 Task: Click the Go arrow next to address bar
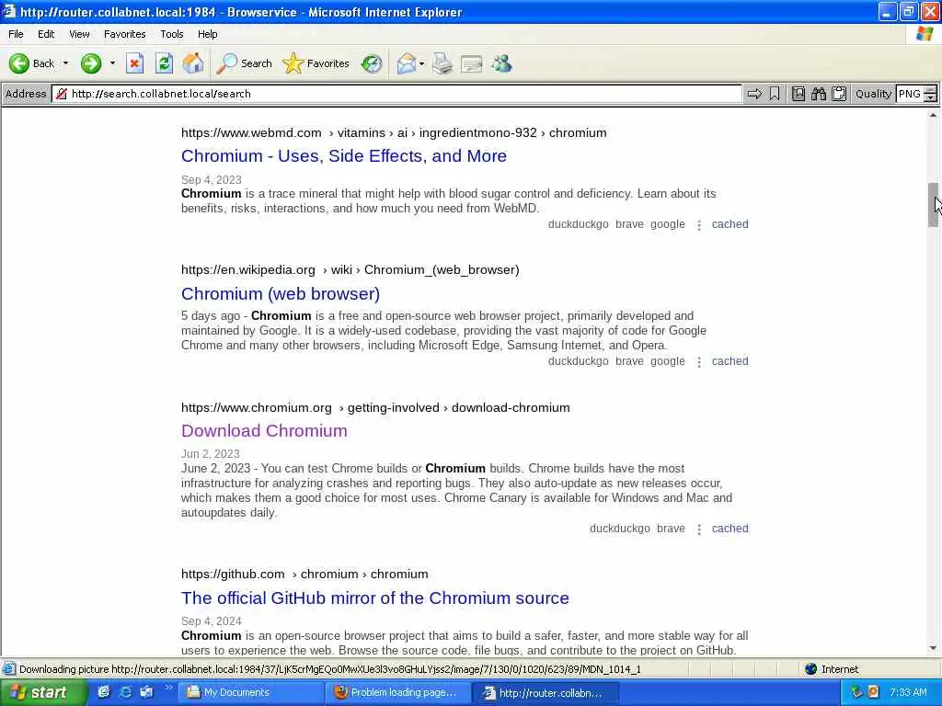point(754,94)
